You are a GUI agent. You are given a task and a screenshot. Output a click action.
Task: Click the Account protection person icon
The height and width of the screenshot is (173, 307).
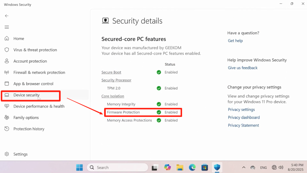tap(7, 61)
